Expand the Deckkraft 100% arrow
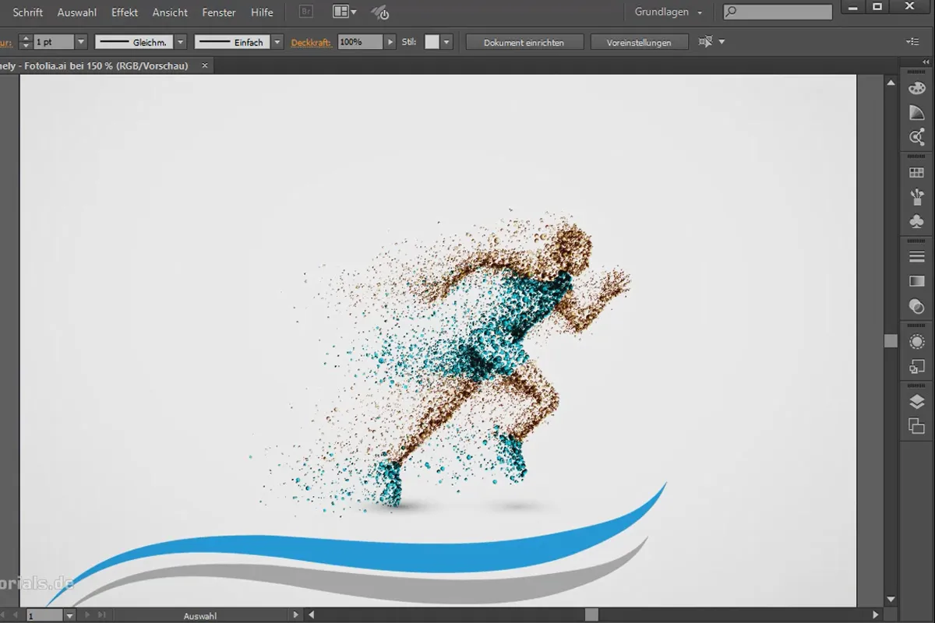This screenshot has width=935, height=623. tap(390, 42)
